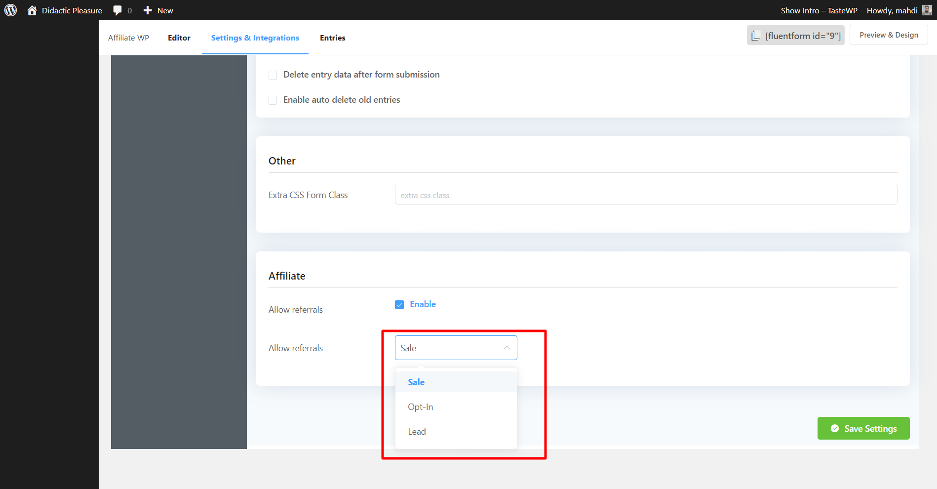
Task: Click the checkmark icon on Save Settings
Action: pos(835,429)
